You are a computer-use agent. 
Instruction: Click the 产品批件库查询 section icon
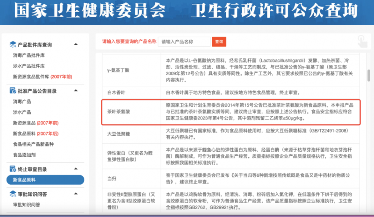pyautogui.click(x=13, y=44)
